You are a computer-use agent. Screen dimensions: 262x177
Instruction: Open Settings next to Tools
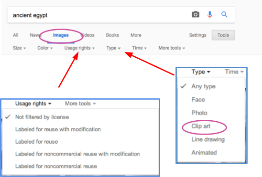(197, 35)
